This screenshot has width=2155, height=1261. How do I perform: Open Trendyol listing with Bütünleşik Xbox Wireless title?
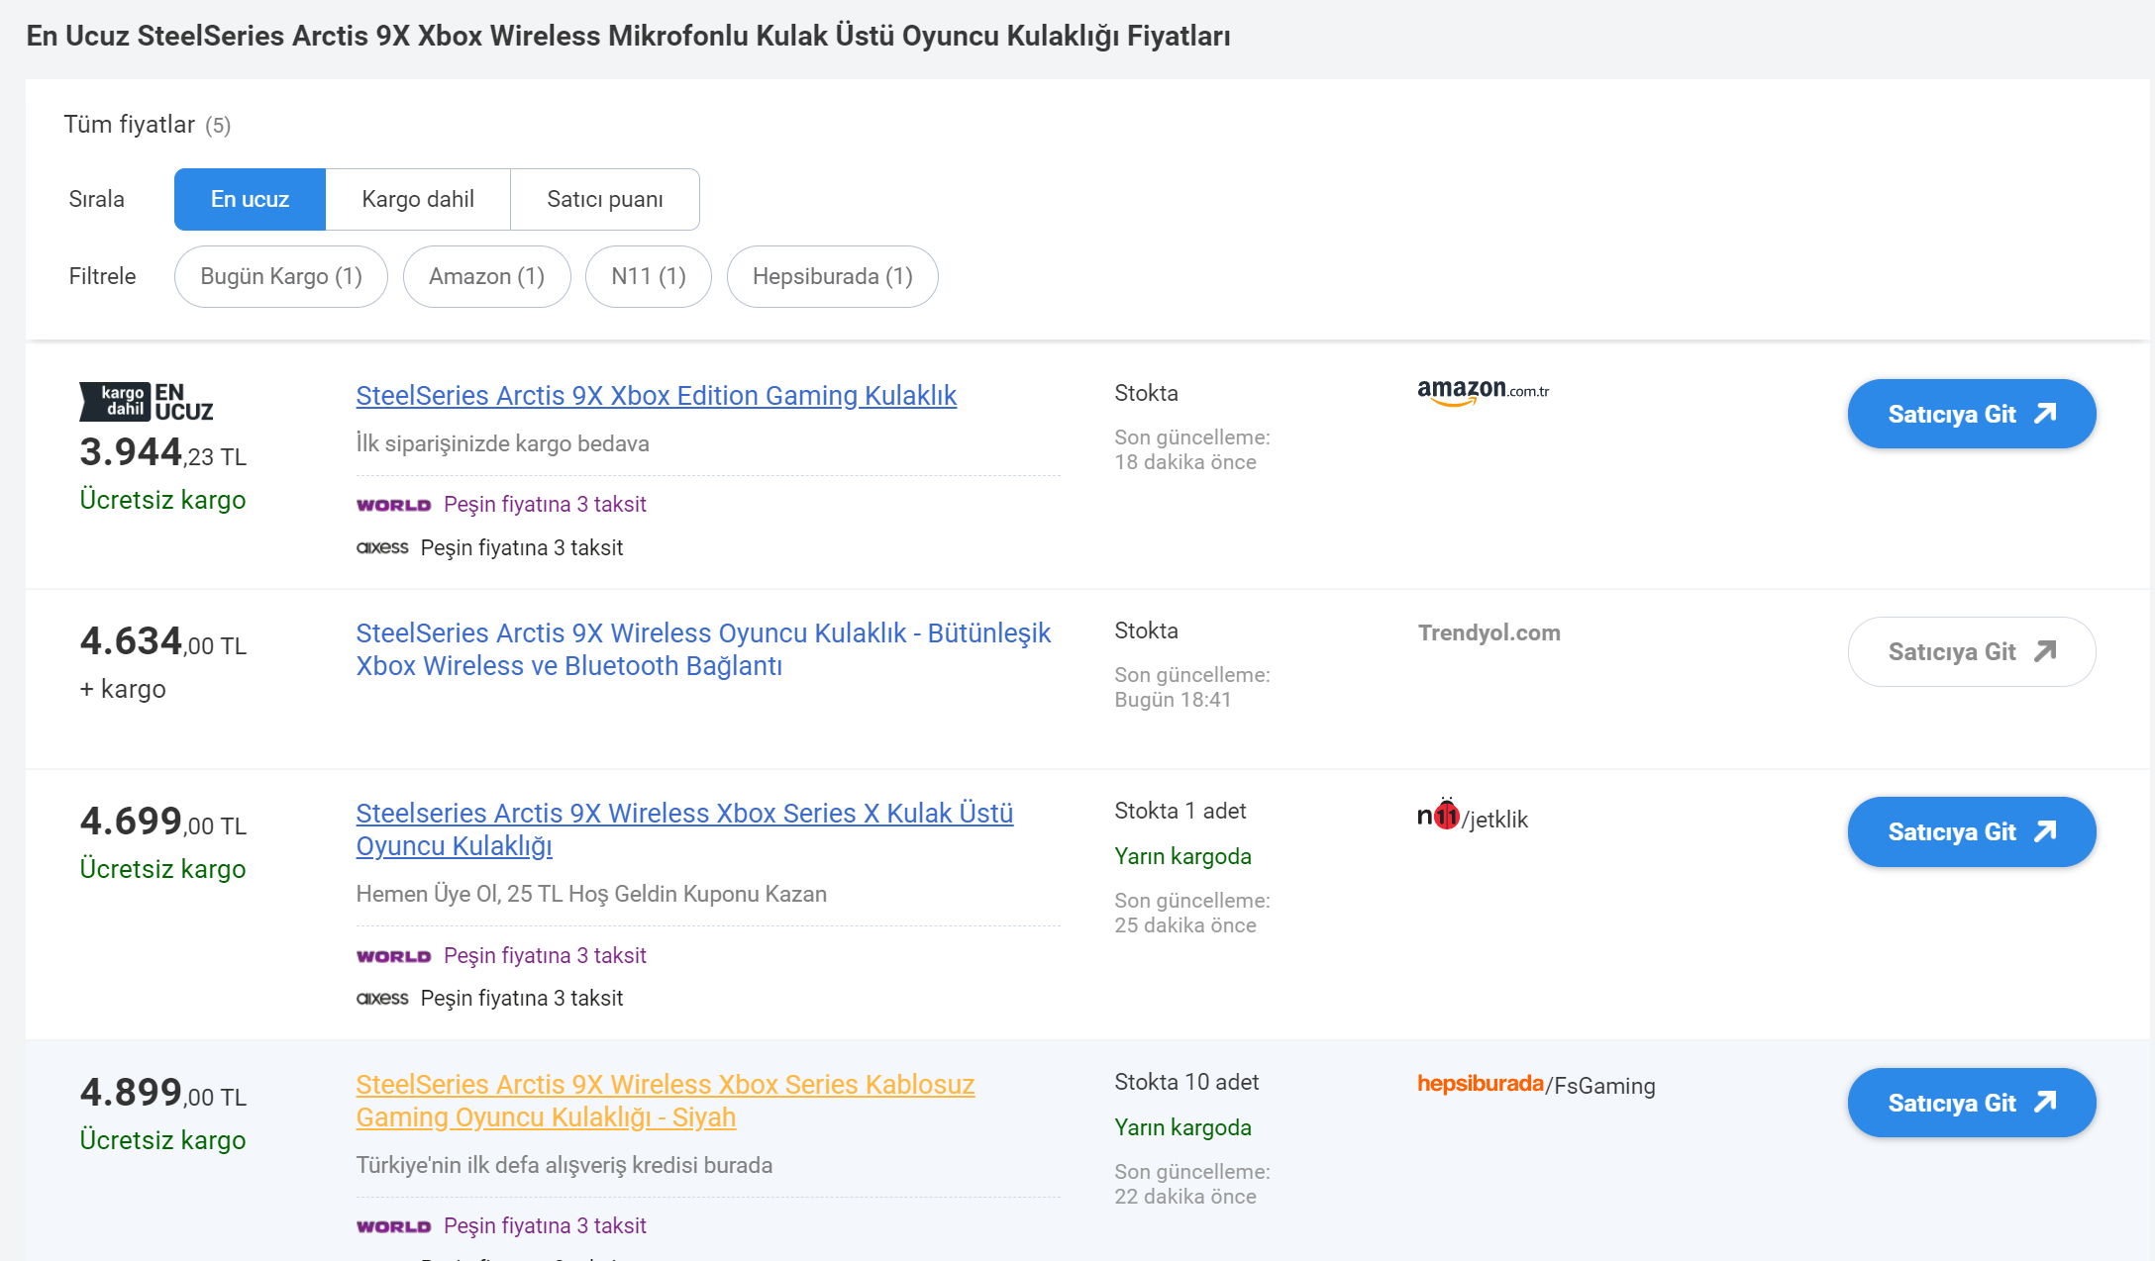click(x=703, y=649)
